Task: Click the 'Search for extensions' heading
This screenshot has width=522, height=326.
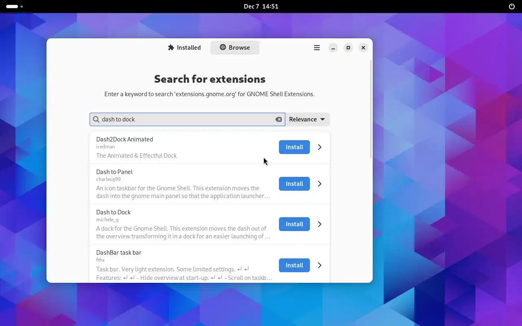Action: (x=210, y=79)
